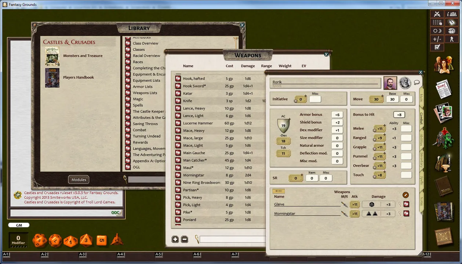Open the Combat Tracker crossed-swords icon
The image size is (462, 264).
pyautogui.click(x=437, y=14)
